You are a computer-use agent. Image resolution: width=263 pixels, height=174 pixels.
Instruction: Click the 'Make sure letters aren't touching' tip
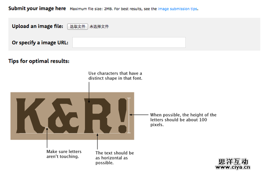[64, 154]
